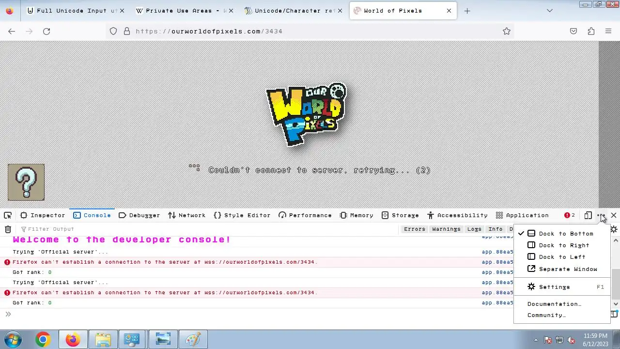Open Community link in devtools menu
The image size is (620, 349).
562,315
